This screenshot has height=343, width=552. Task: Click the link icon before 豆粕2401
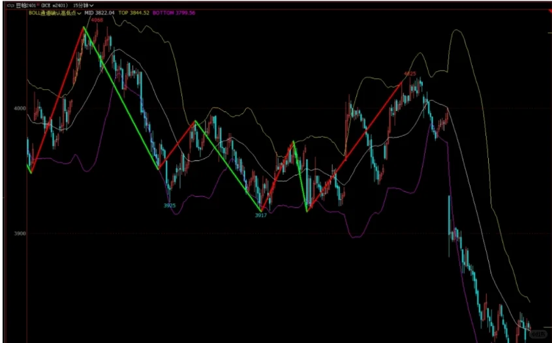pos(10,5)
